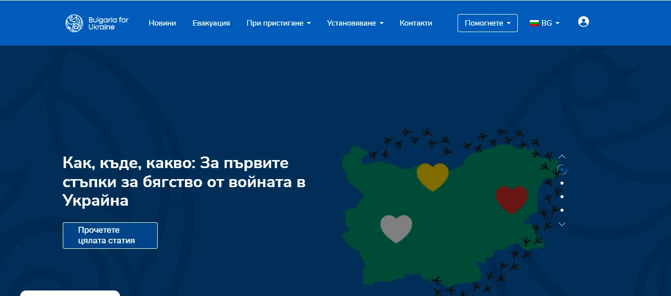Image resolution: width=671 pixels, height=296 pixels.
Task: Select the third slide indicator dot
Action: (562, 197)
